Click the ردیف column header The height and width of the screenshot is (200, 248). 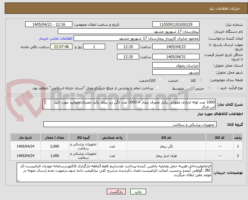[238, 137]
